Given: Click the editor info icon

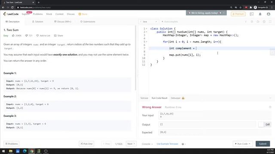Looking at the screenshot, I should tap(246, 22).
